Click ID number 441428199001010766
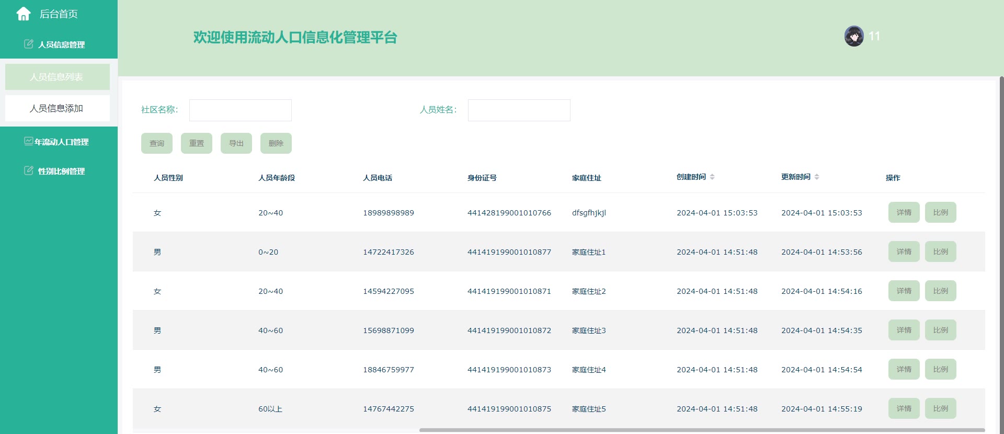This screenshot has height=434, width=1004. coord(509,213)
